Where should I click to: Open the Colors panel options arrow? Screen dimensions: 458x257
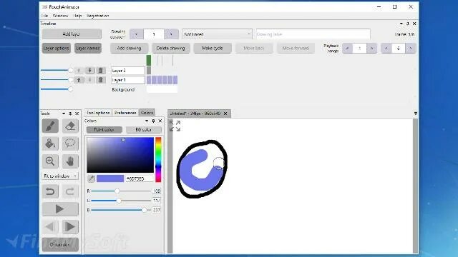click(147, 121)
